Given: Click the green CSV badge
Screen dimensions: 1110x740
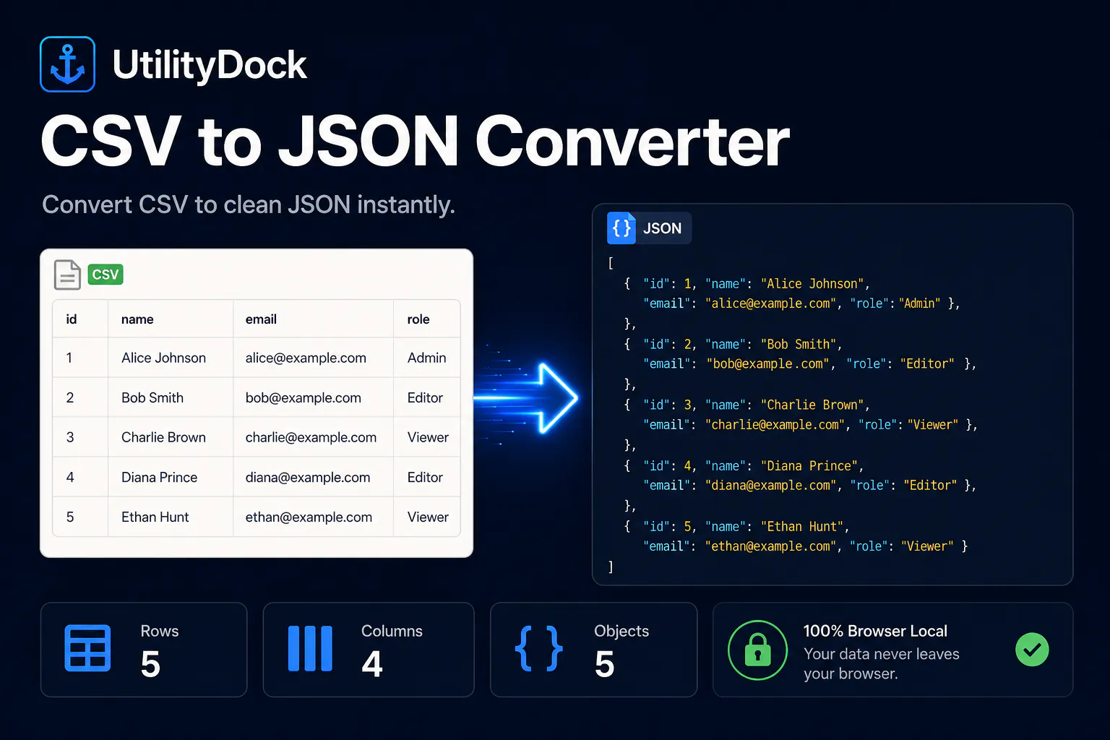Looking at the screenshot, I should pyautogui.click(x=106, y=275).
